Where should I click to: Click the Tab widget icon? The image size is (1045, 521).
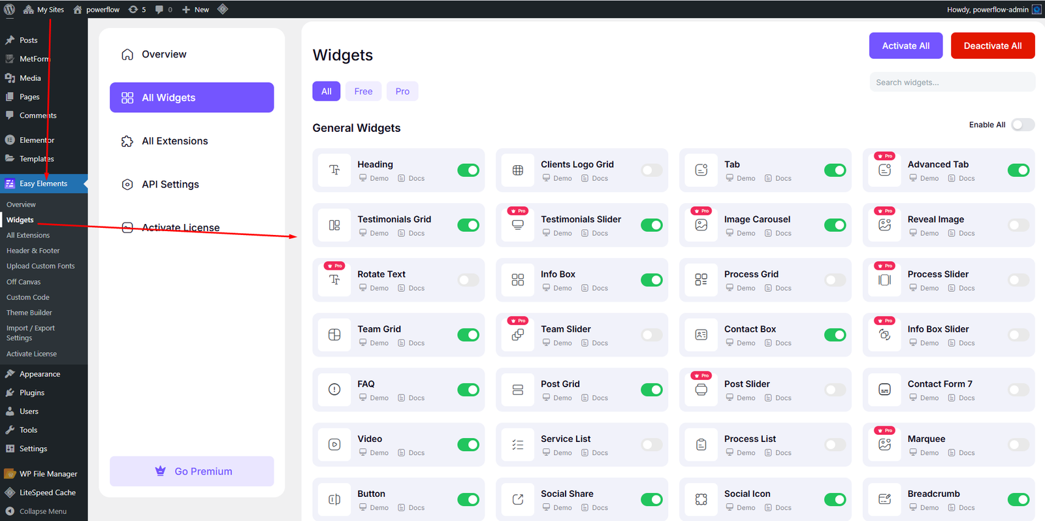pos(701,170)
